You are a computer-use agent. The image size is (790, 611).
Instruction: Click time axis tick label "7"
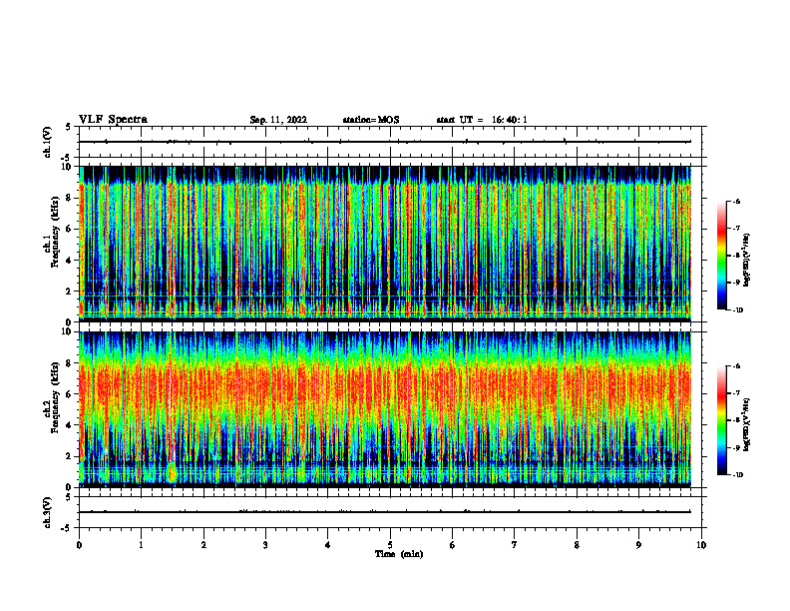click(x=515, y=545)
